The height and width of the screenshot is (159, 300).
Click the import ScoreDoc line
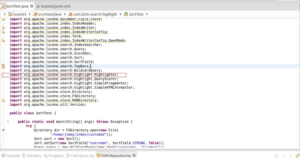coord(51,53)
